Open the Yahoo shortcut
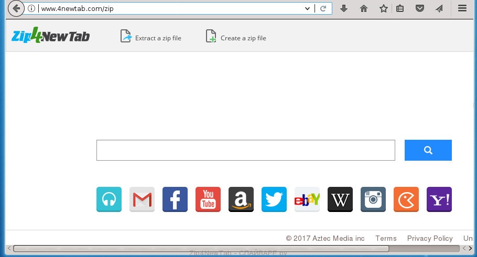Viewport: 477px width, 257px height. (439, 199)
